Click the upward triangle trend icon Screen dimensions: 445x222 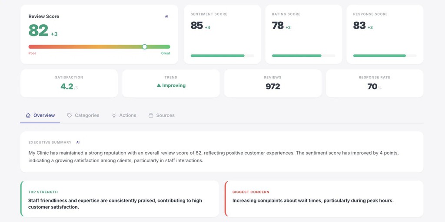[x=159, y=85]
